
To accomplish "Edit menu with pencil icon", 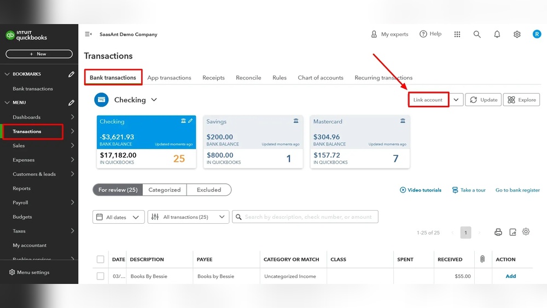I will (x=71, y=102).
